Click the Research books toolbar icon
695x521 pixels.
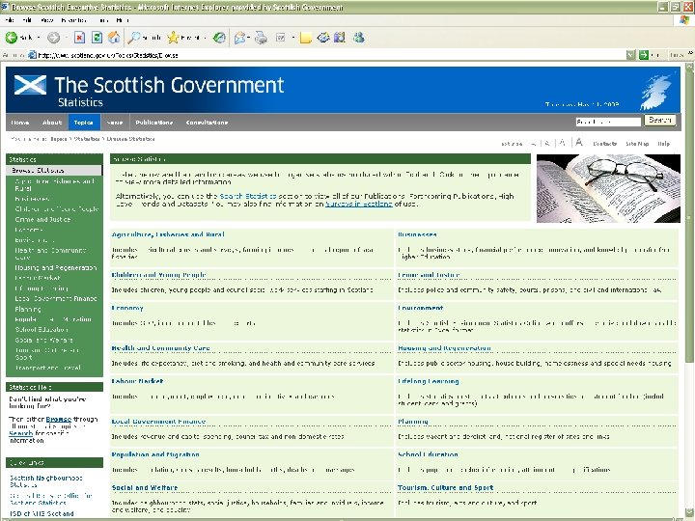pos(340,38)
